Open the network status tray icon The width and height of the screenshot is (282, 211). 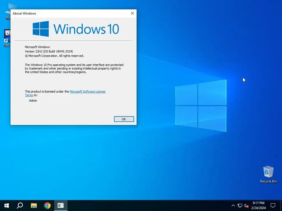(x=240, y=206)
